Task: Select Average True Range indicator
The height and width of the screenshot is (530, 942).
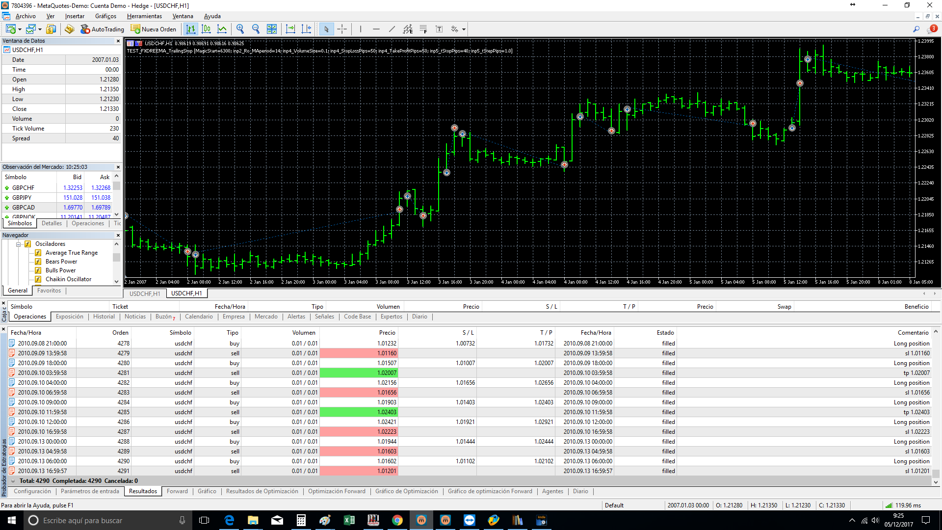Action: tap(72, 253)
